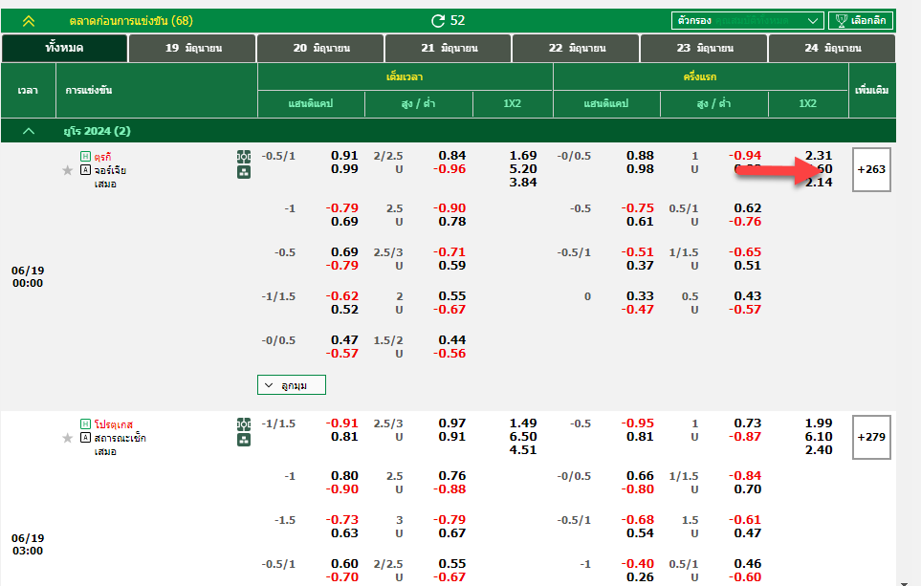The width and height of the screenshot is (921, 586).
Task: Select over 2.5/3 odds 0.97
Action: [x=451, y=423]
